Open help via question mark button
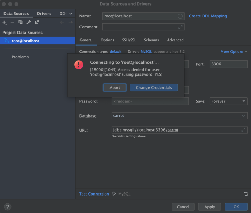The image size is (251, 213). [x=8, y=207]
